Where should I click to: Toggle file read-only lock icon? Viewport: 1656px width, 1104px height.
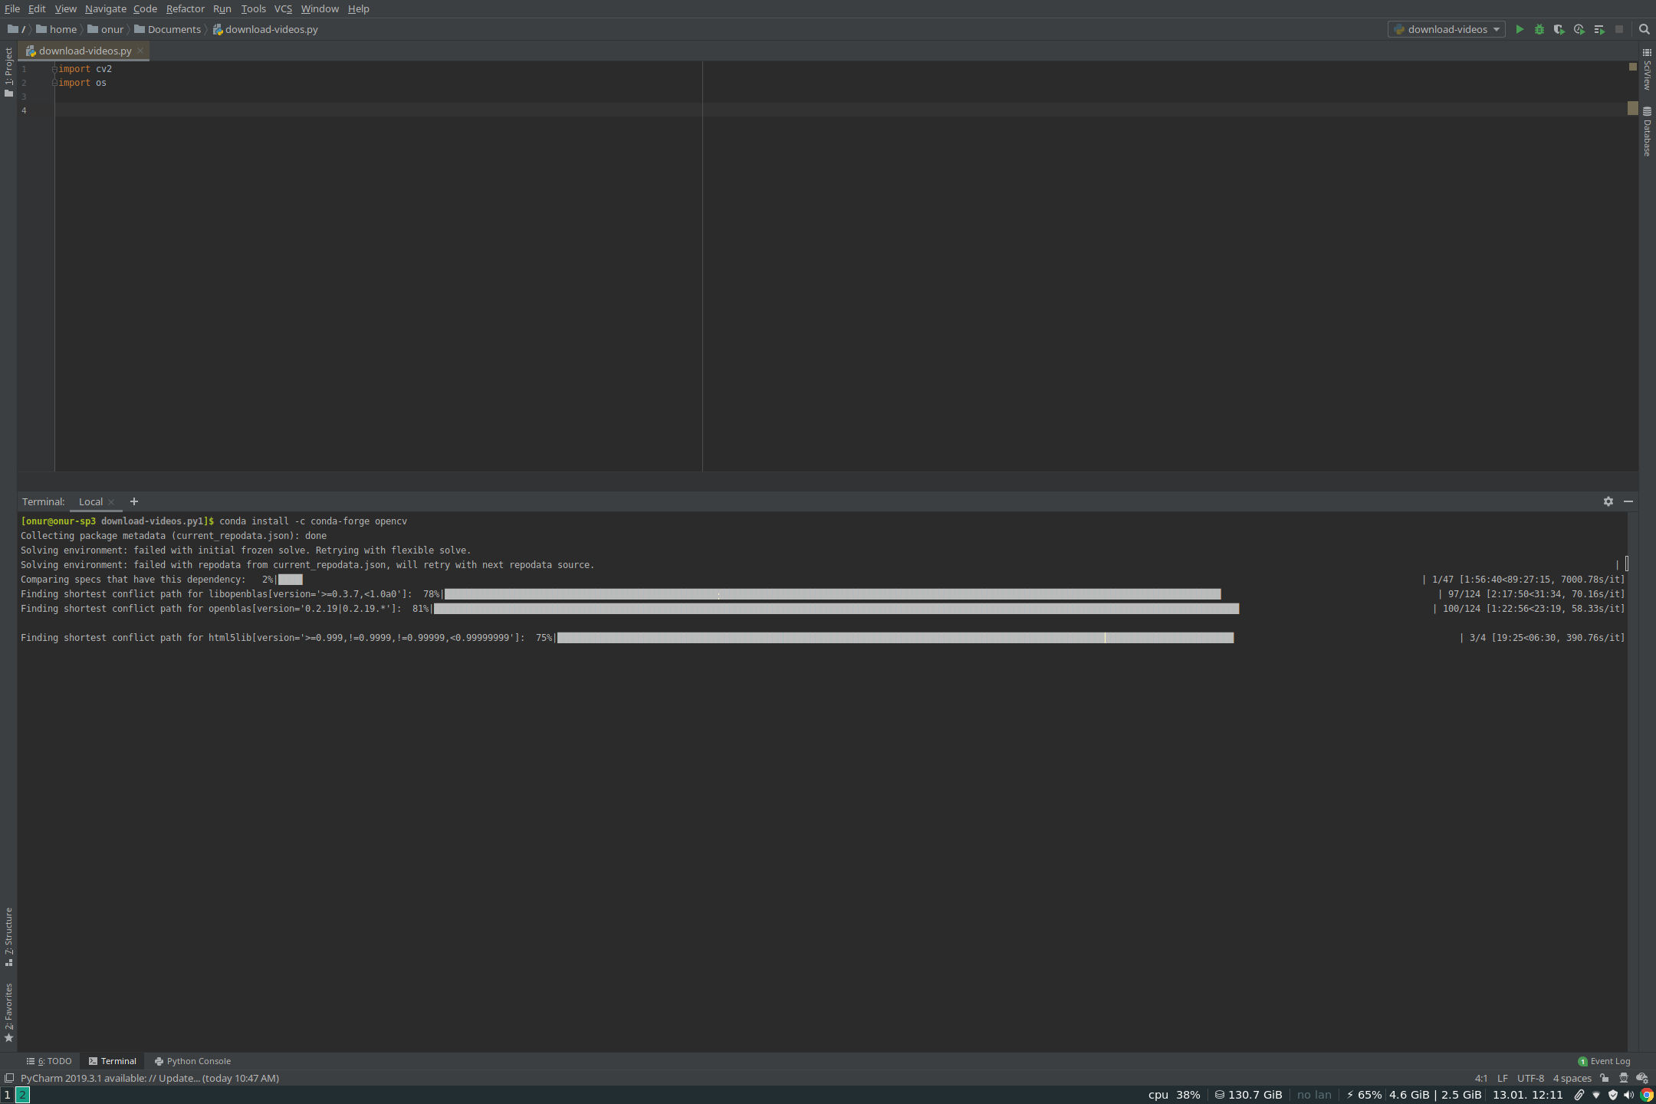1605,1078
